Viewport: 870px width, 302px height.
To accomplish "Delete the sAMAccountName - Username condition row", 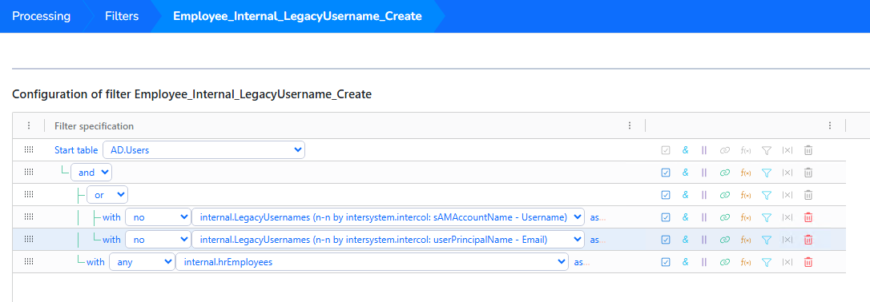I will tap(808, 217).
